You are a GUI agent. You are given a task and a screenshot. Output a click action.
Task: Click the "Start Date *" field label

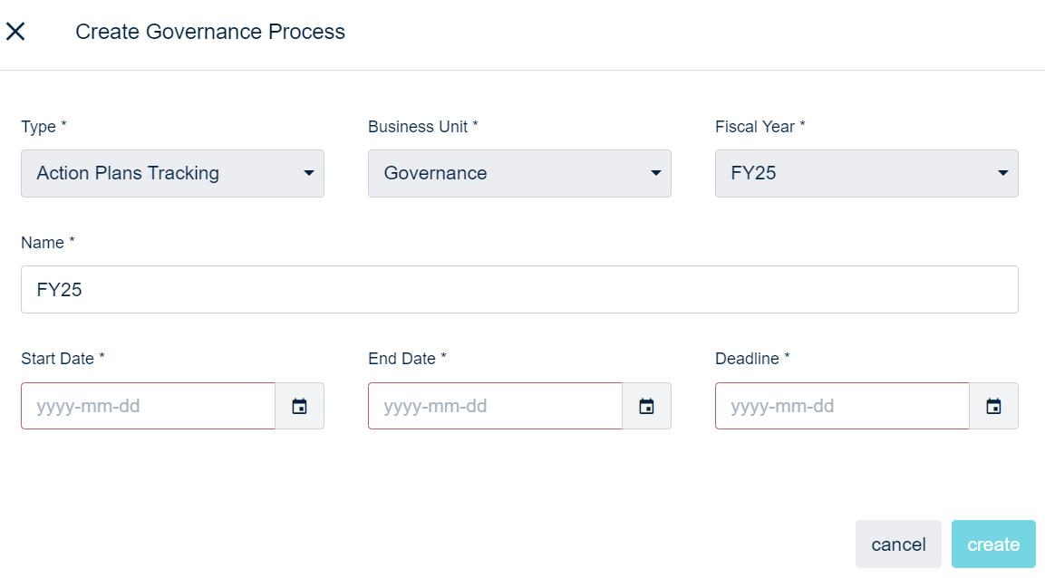tap(63, 359)
